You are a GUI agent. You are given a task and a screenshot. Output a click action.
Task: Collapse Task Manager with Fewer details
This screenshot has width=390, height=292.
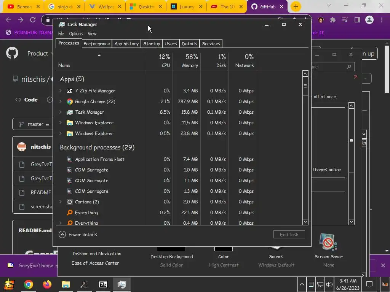point(78,234)
